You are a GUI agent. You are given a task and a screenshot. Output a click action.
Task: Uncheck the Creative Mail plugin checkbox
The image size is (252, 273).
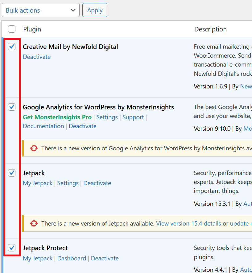(11, 47)
